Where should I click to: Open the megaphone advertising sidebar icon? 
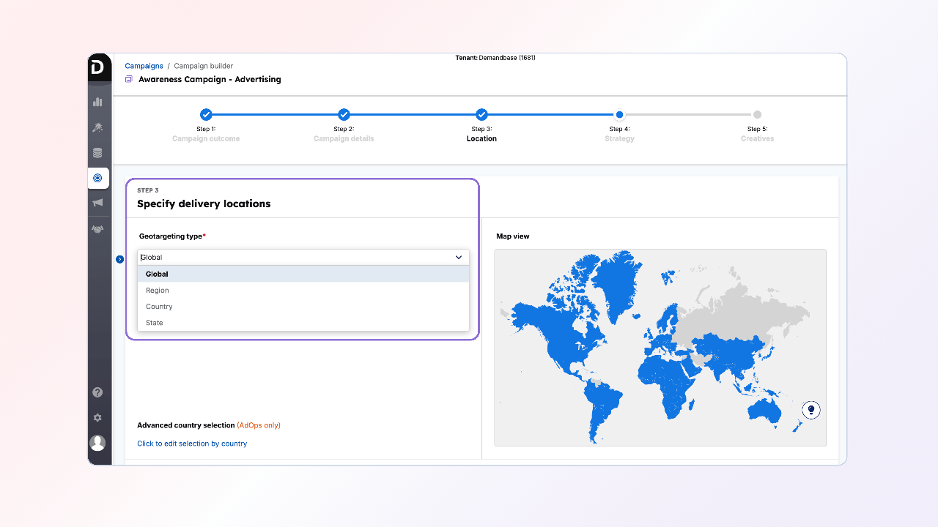(97, 203)
